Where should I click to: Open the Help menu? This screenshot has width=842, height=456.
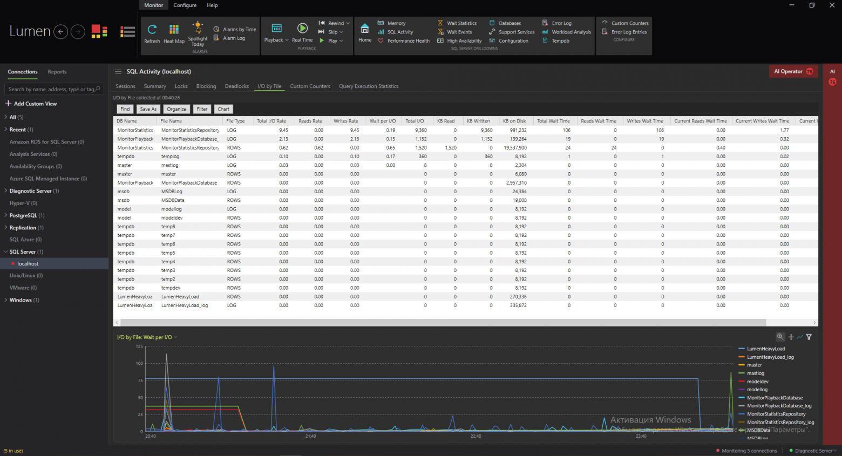pyautogui.click(x=212, y=5)
